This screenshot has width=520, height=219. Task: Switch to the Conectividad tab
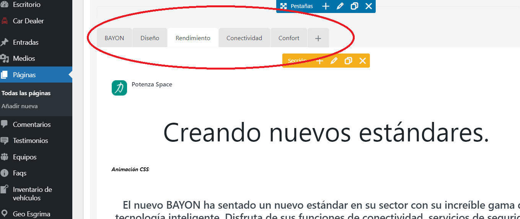244,38
